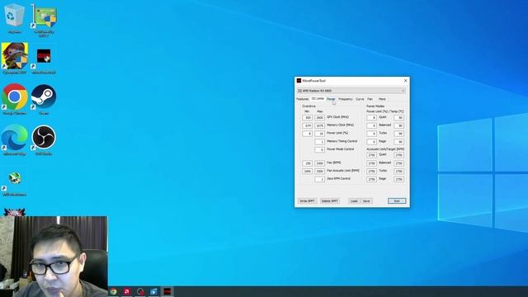Open the character-portrait desktop shortcut with shield
This screenshot has height=297, width=528.
click(x=15, y=56)
